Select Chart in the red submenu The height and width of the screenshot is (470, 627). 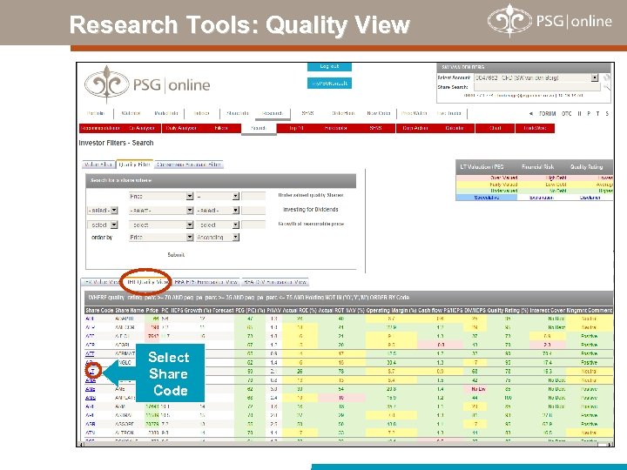(495, 128)
